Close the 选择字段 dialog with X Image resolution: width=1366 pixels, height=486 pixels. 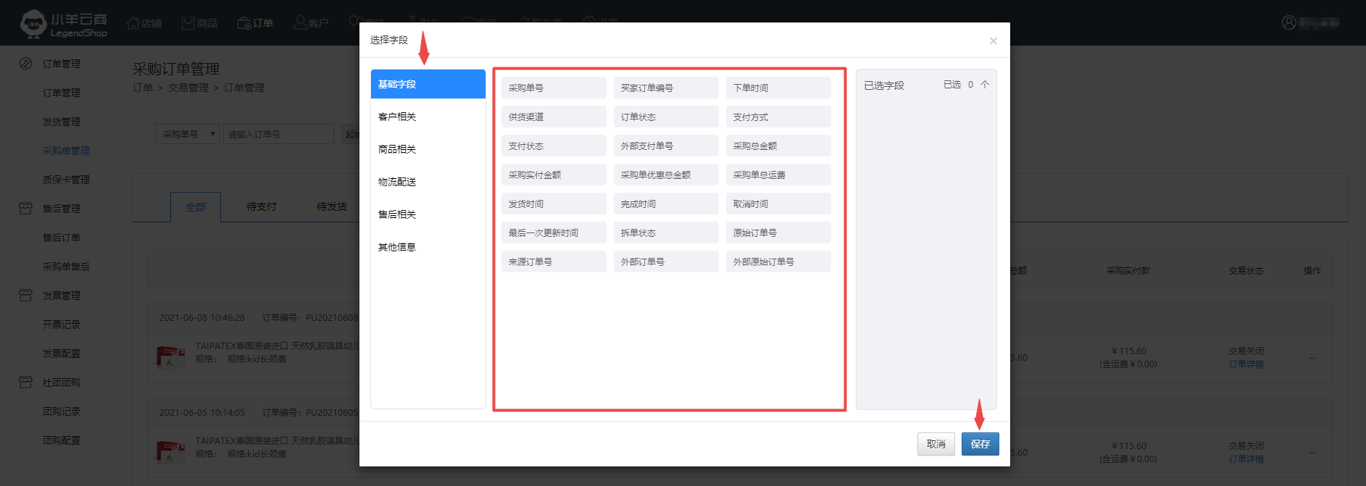point(993,41)
